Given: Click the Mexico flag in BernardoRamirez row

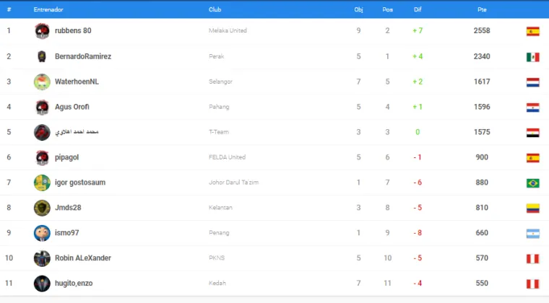Looking at the screenshot, I should tap(532, 57).
